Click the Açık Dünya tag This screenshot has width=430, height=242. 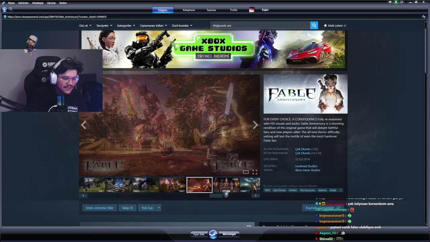[279, 190]
